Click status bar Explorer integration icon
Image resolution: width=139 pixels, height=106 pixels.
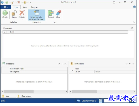tap(101, 101)
